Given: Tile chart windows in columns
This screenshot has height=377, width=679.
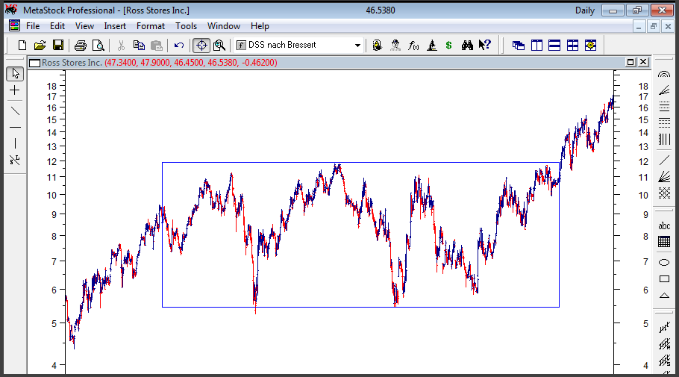Looking at the screenshot, I should coord(536,45).
